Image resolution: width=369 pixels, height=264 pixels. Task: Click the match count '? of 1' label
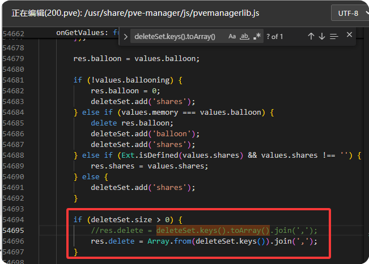click(275, 37)
